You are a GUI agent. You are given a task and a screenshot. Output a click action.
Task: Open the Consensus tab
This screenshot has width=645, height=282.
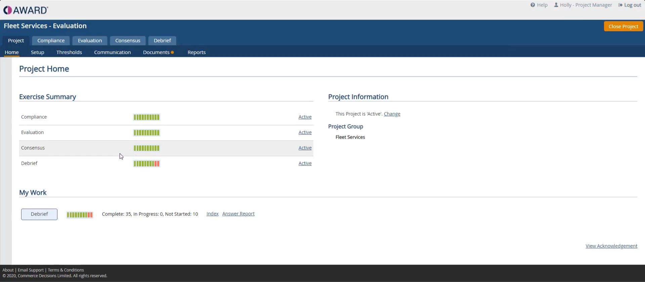coord(128,41)
